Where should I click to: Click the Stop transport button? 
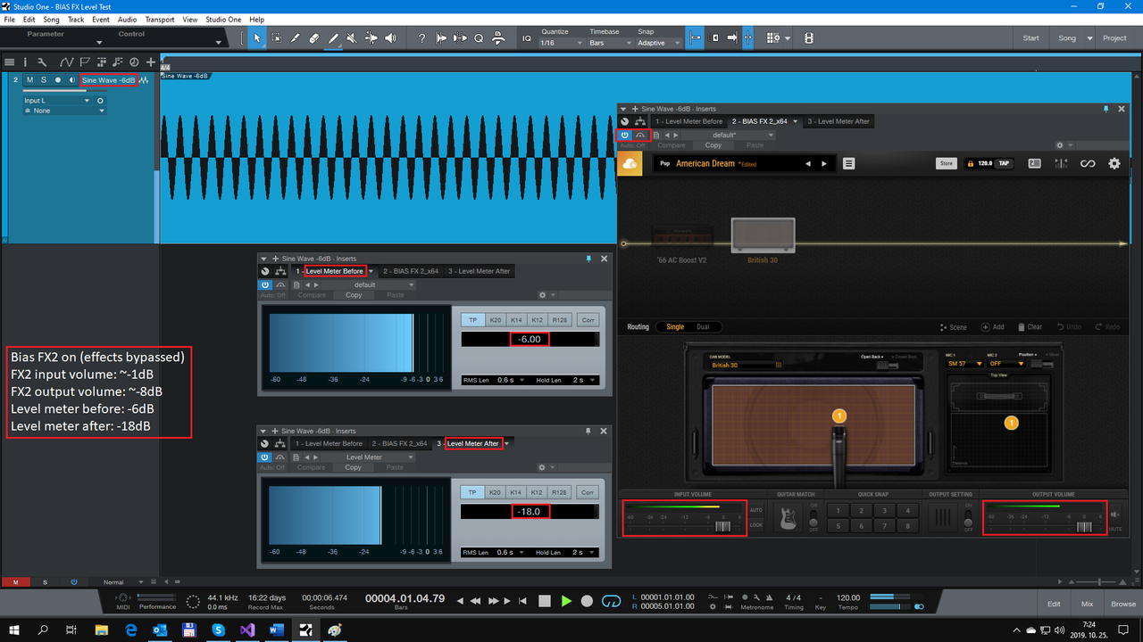coord(545,602)
